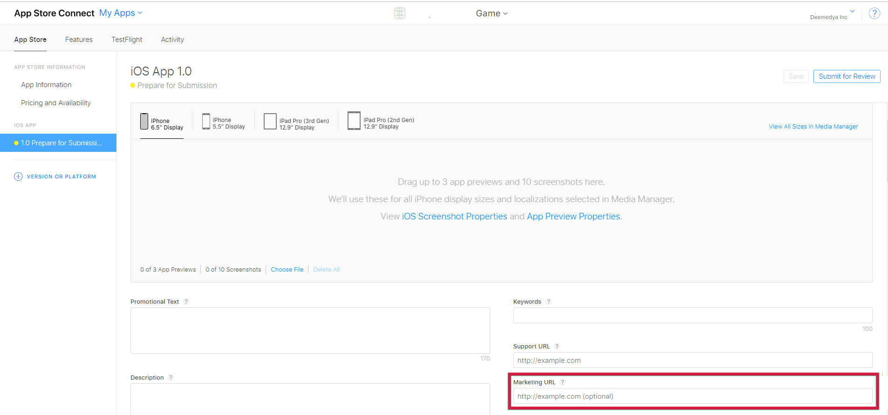
Task: Show help for Description field
Action: (171, 377)
